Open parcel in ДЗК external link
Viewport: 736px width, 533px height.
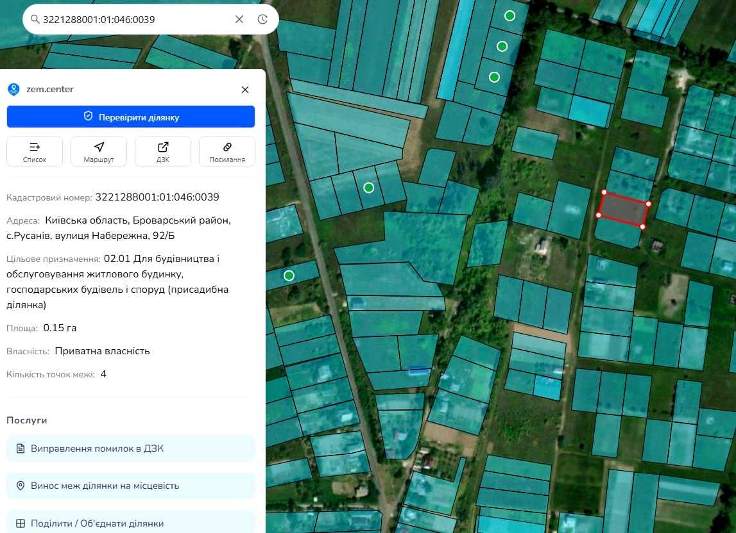pyautogui.click(x=163, y=151)
